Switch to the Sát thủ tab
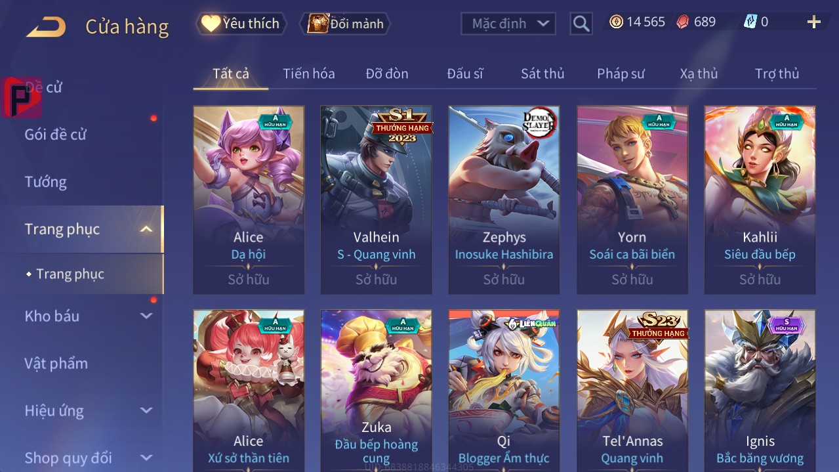The width and height of the screenshot is (839, 472). [542, 74]
